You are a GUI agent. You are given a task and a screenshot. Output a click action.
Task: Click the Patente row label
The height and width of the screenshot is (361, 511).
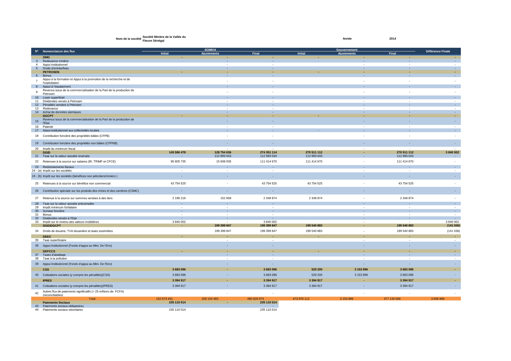pos(48,127)
